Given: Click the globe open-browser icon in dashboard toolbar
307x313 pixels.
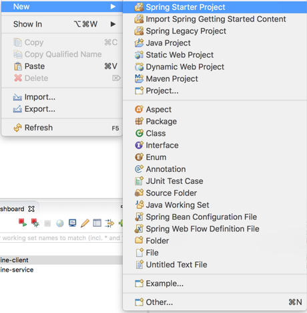Looking at the screenshot, I should point(60,223).
